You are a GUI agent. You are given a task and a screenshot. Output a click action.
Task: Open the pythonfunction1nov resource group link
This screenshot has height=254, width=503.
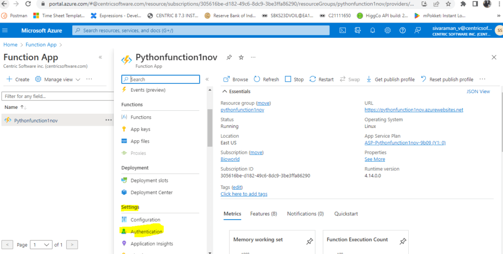pyautogui.click(x=242, y=110)
